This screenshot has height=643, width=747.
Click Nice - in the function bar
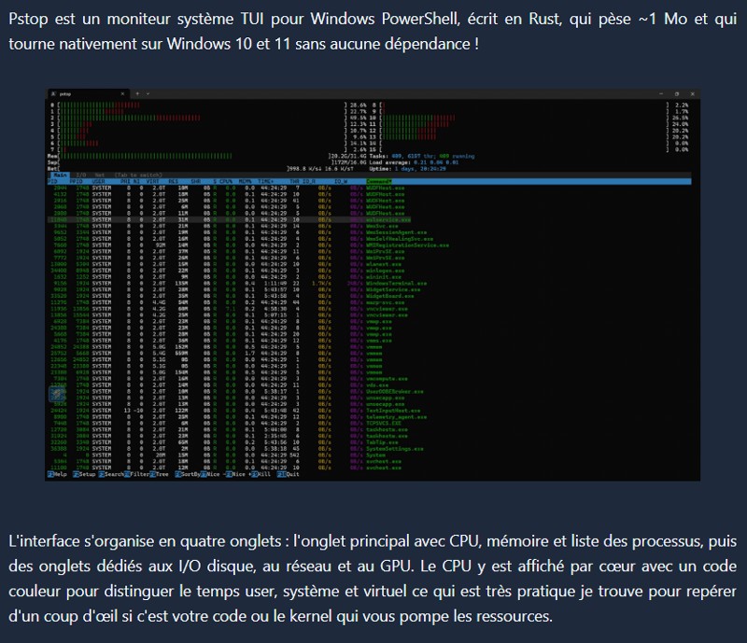coord(213,474)
